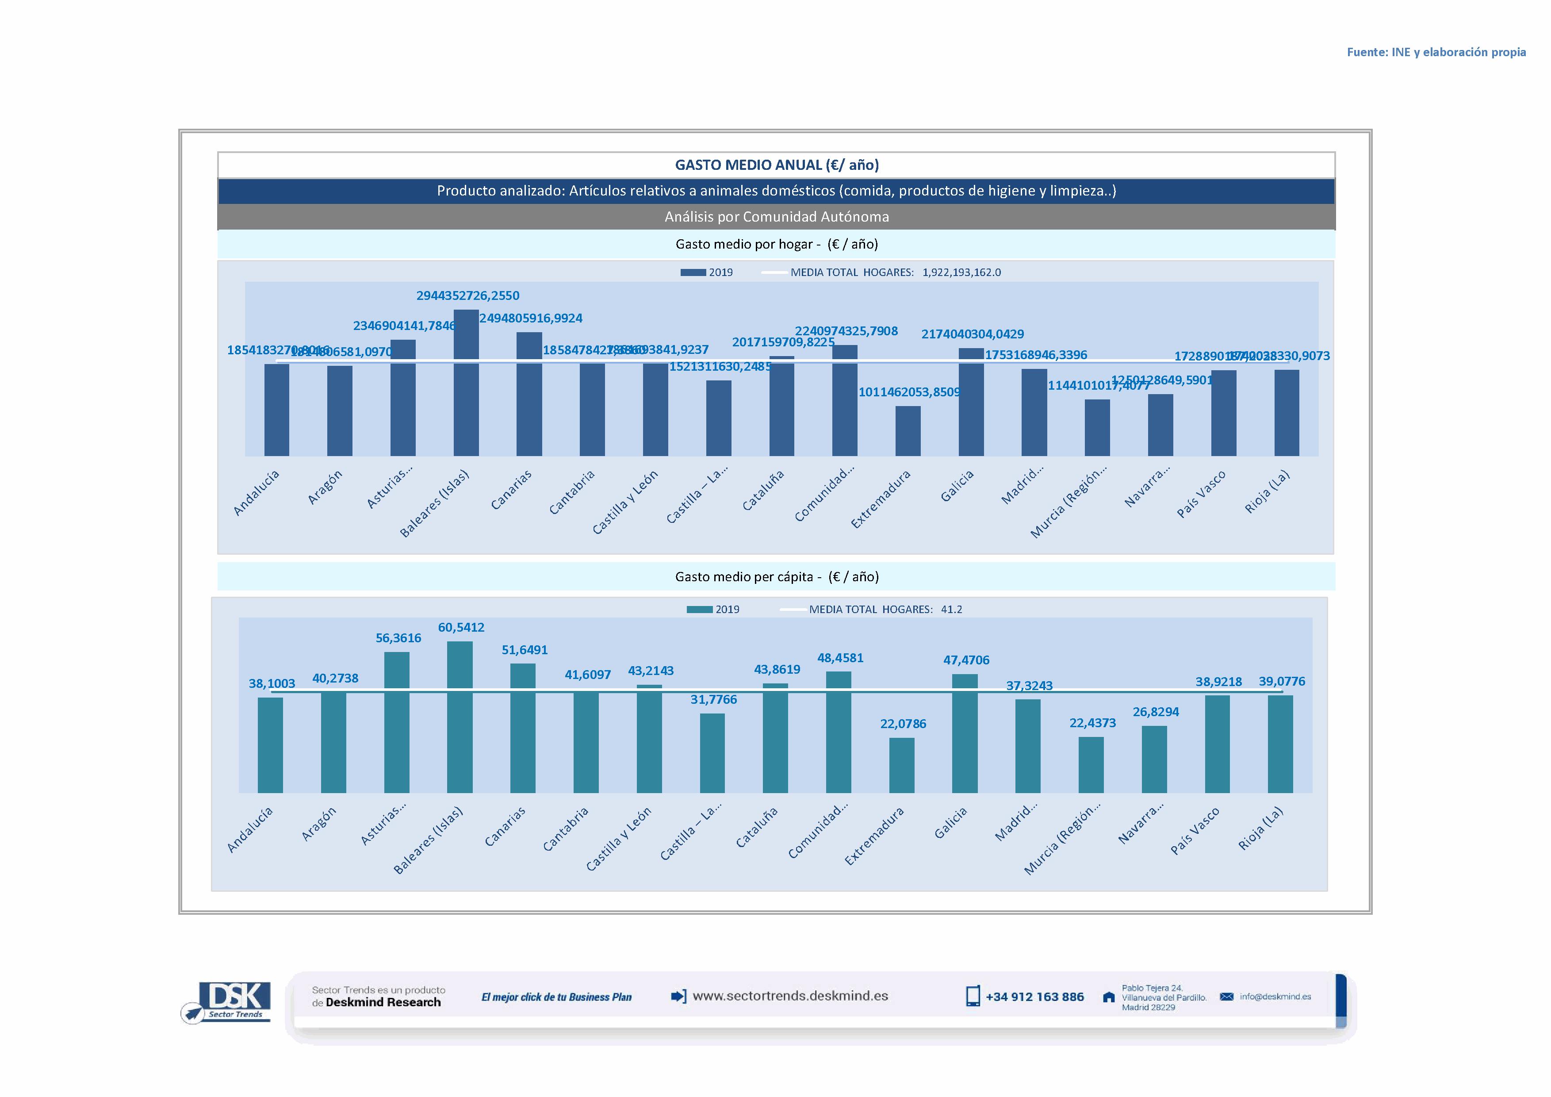The height and width of the screenshot is (1097, 1551).
Task: Click the 'GASTO MEDIO ANUAL (€/ año)' title
Action: pyautogui.click(x=776, y=165)
